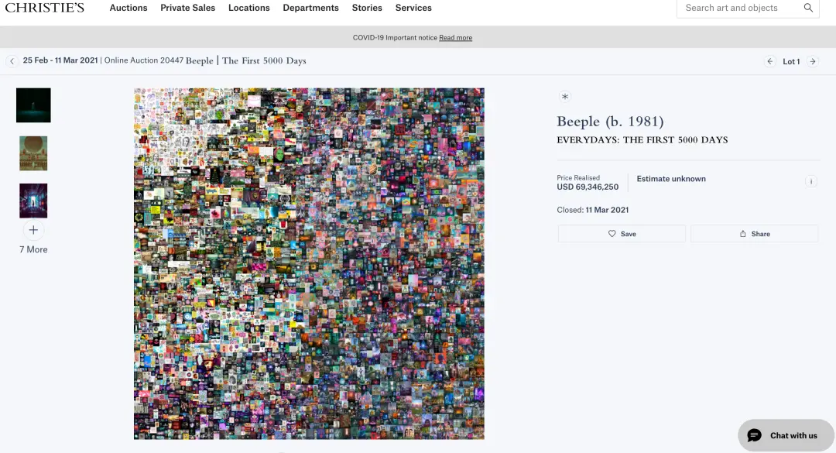
Task: Click the Closed: 11 Mar 2021 text
Action: (592, 210)
